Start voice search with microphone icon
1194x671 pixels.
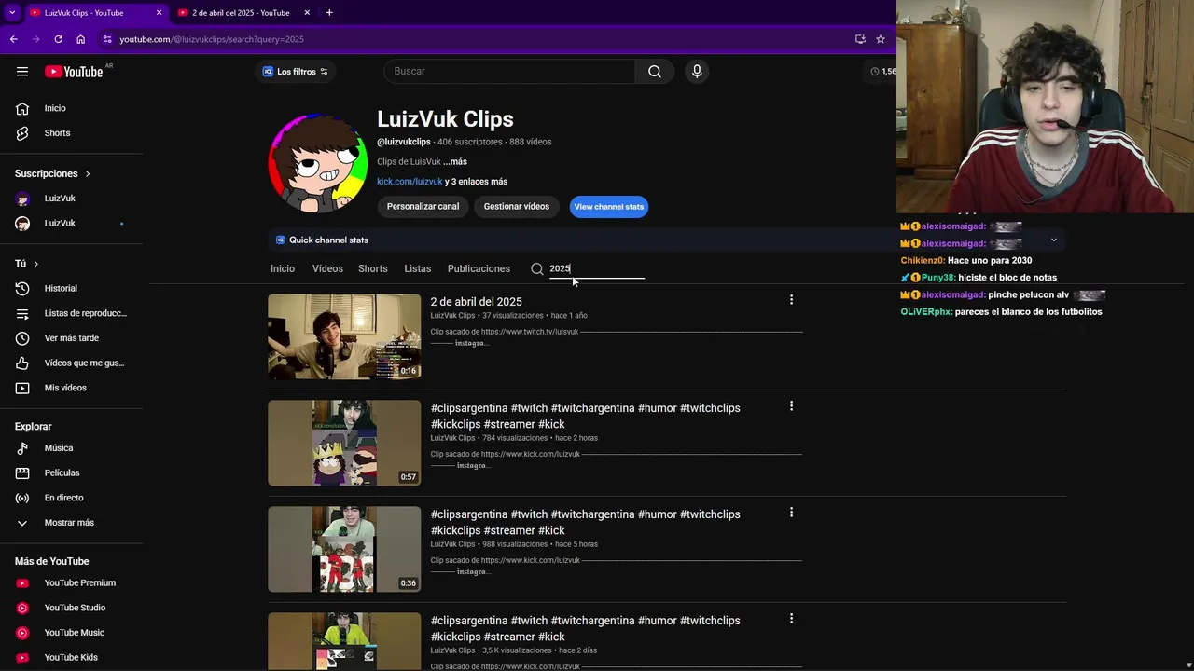pos(697,72)
